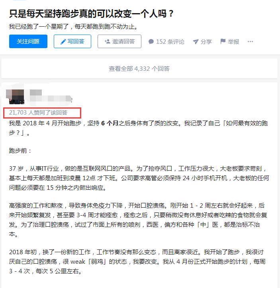Click the opening words 我是 2018 年 4 月开始跑步
The image size is (280, 288).
pyautogui.click(x=45, y=123)
